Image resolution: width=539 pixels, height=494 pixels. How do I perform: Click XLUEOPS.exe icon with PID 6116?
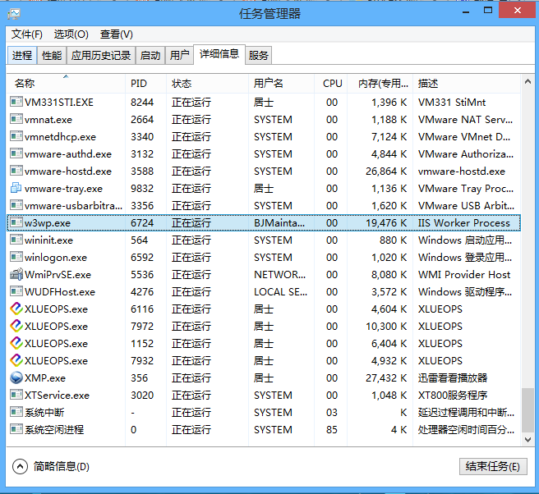pos(16,309)
